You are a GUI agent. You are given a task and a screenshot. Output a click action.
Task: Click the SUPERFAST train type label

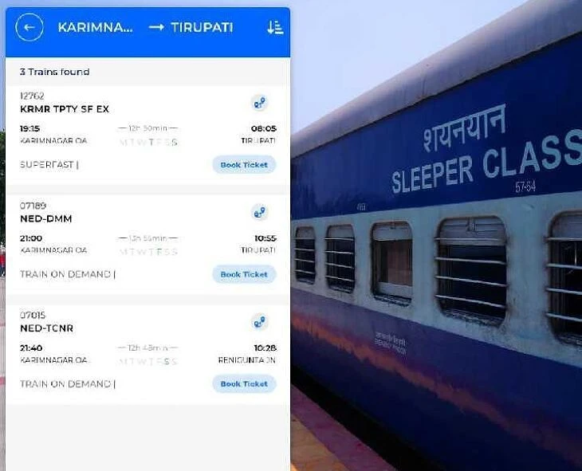coord(47,164)
